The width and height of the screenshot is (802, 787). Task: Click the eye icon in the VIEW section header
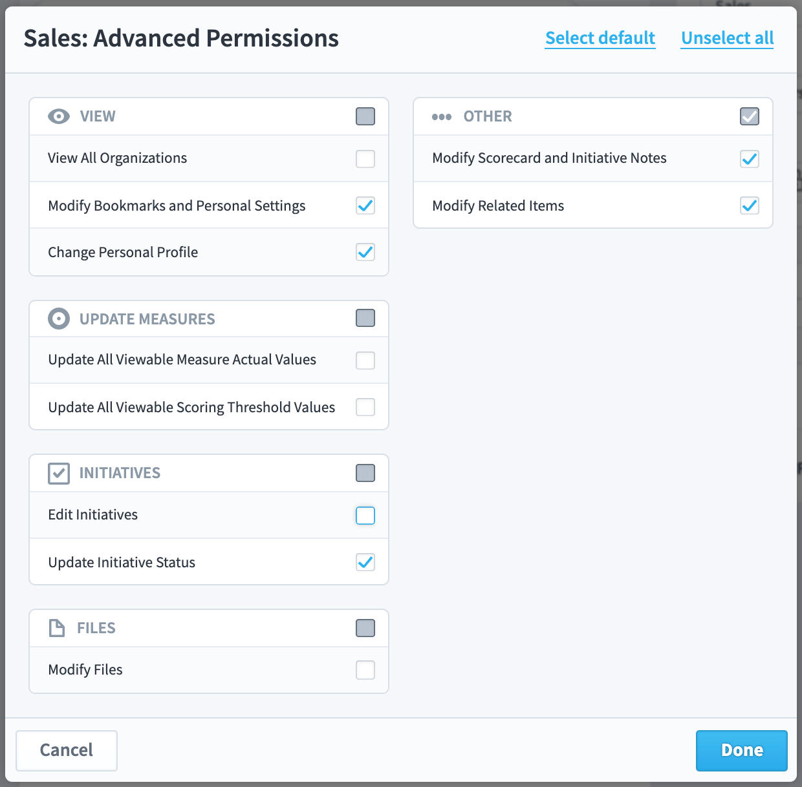click(59, 116)
